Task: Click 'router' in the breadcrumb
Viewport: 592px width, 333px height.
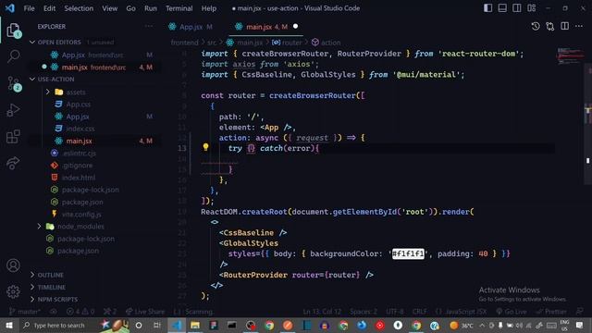Action: (291, 43)
